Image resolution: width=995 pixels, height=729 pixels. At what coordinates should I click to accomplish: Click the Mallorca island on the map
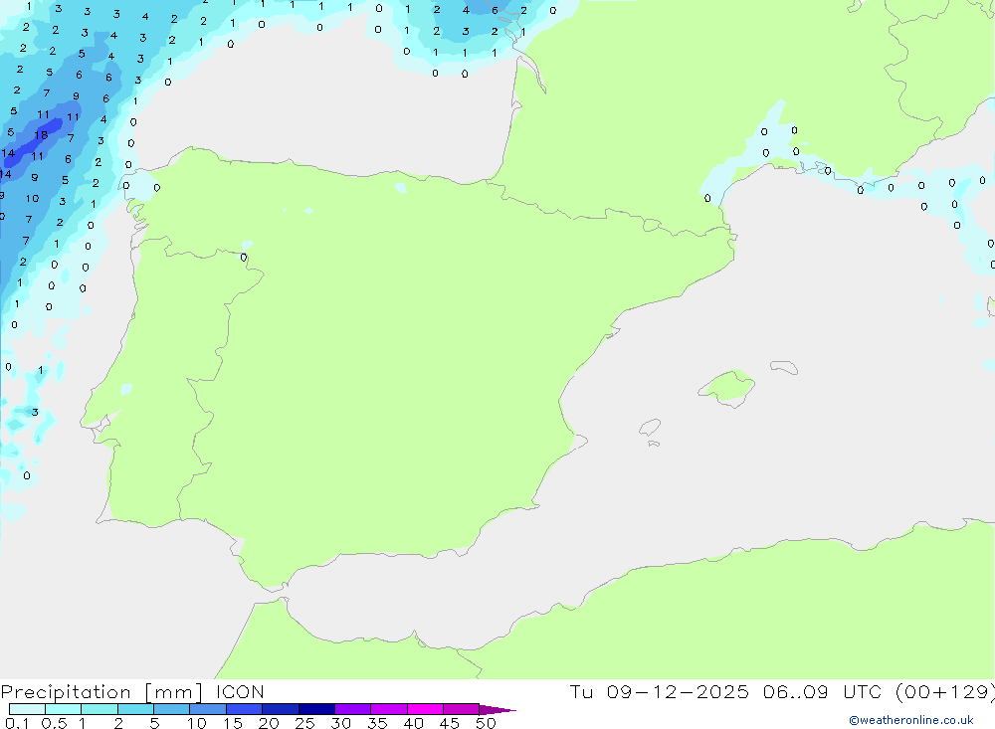(727, 387)
